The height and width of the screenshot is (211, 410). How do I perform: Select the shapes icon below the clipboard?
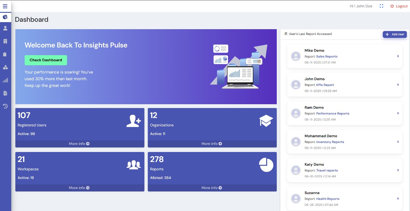tap(5, 67)
